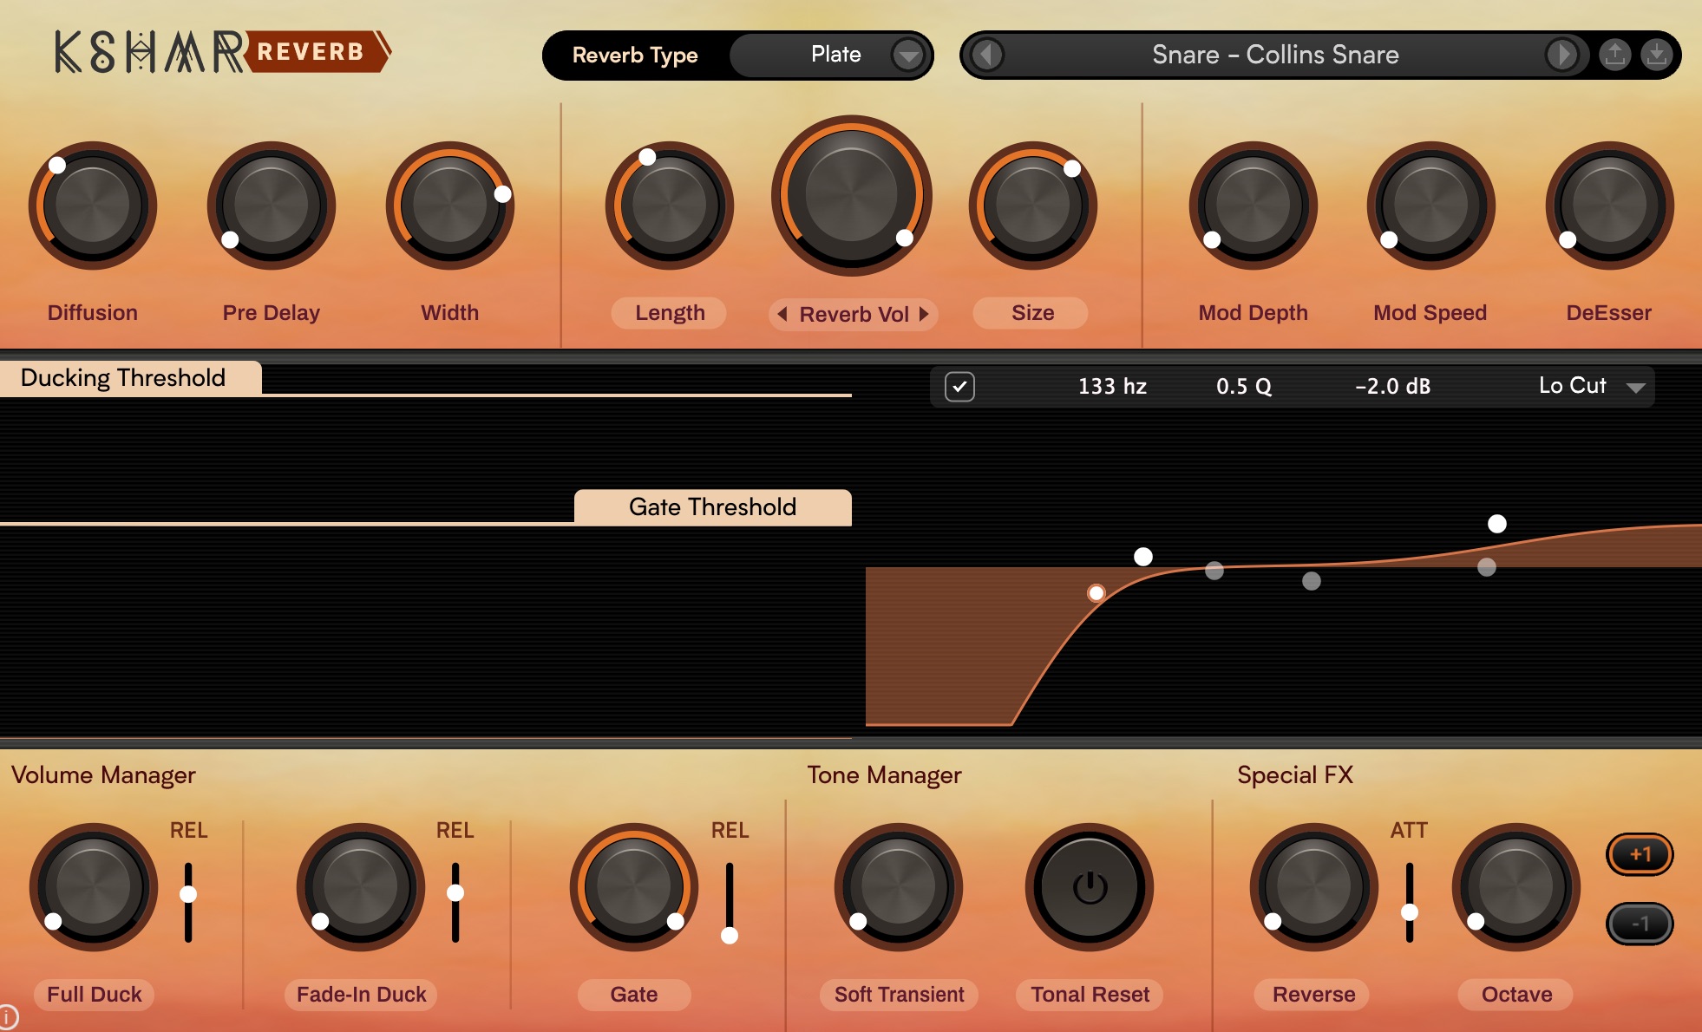Click the info icon in bottom-left corner
Image resolution: width=1702 pixels, height=1032 pixels.
(x=7, y=1017)
